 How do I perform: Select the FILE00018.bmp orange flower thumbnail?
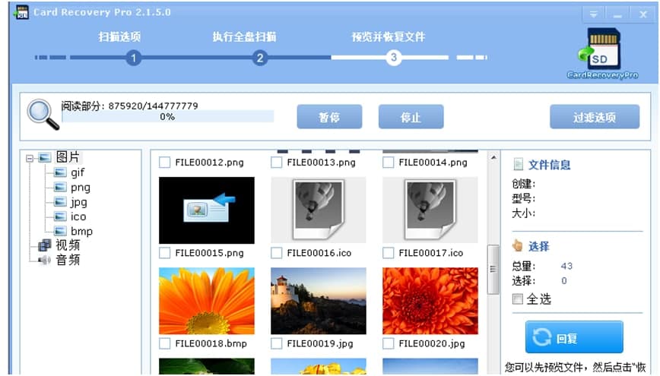pyautogui.click(x=207, y=301)
